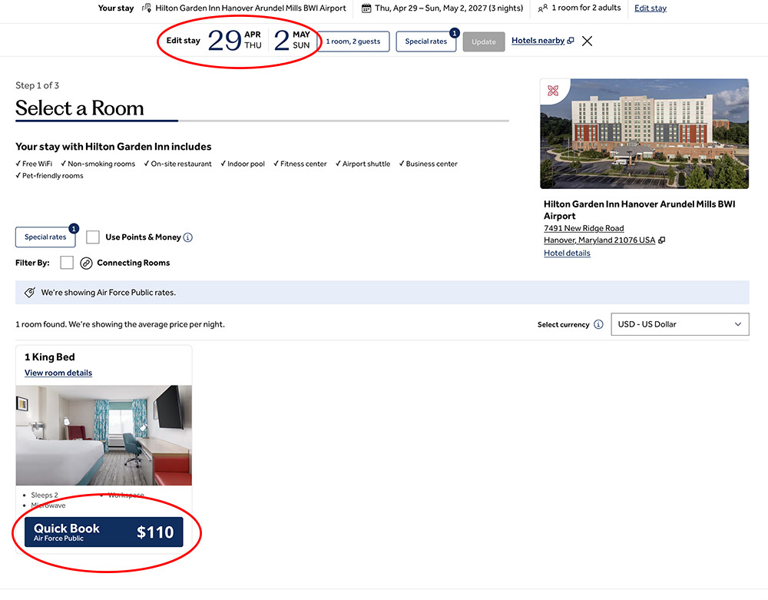
Task: Click the Connecting Rooms link icon
Action: [x=86, y=264]
